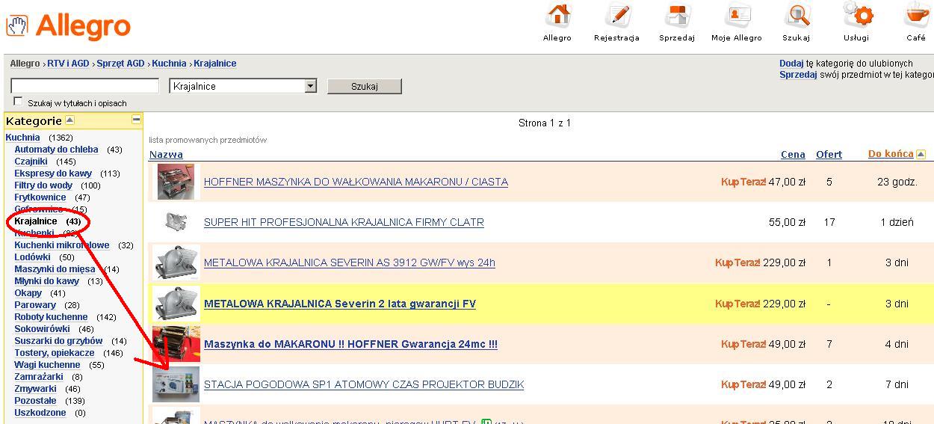Open the Szukaj magnifier icon

point(797,15)
